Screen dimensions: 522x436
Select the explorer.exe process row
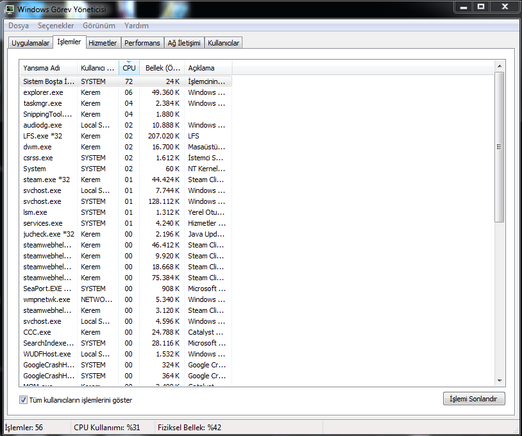pos(126,92)
